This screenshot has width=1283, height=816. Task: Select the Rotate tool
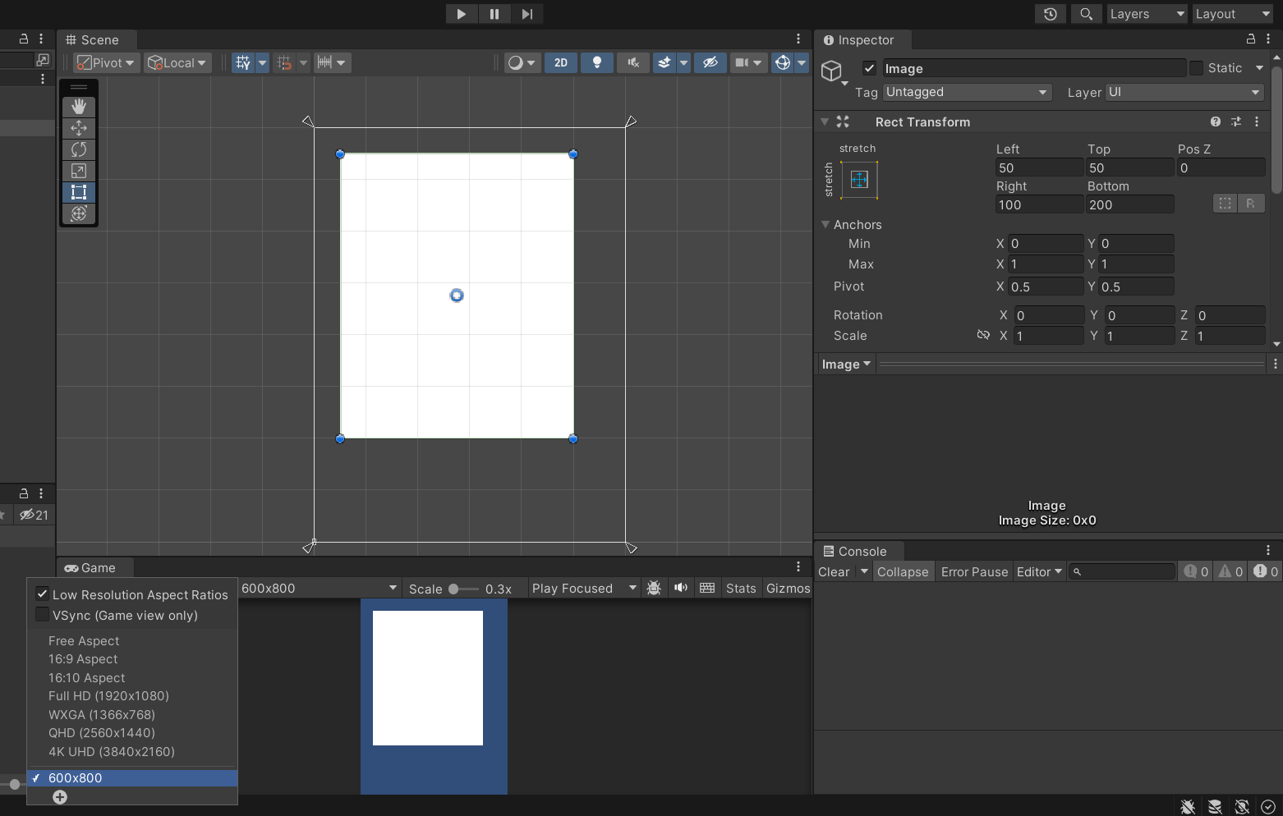coord(79,149)
